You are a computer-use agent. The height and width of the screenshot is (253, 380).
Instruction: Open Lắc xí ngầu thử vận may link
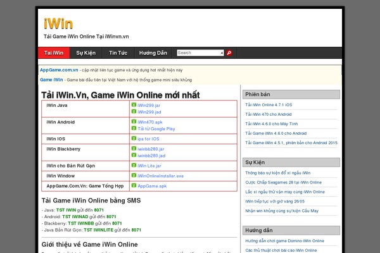285,192
